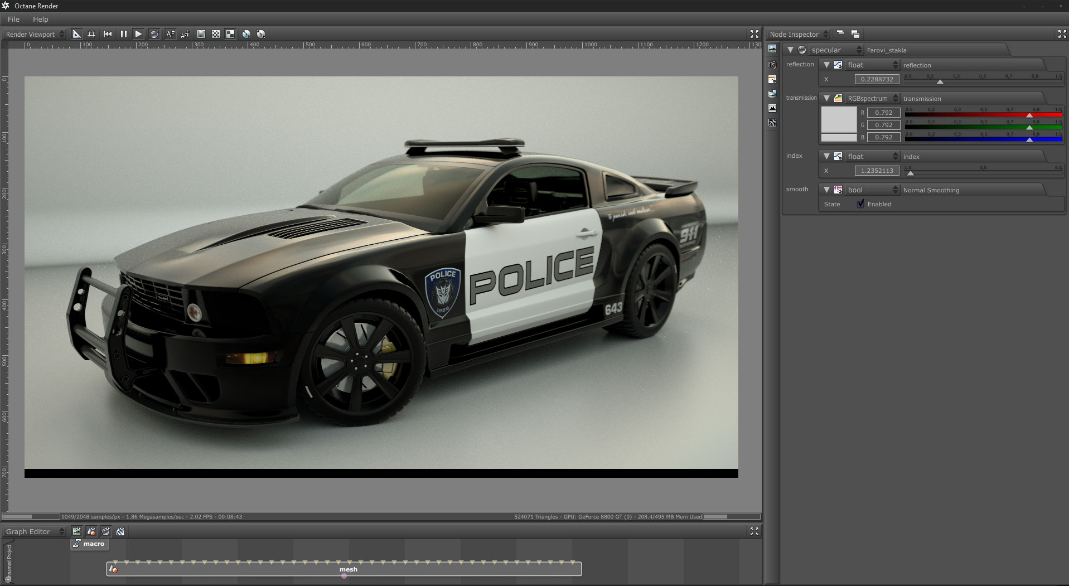The height and width of the screenshot is (586, 1069).
Task: Collapse the index parameter section
Action: tap(827, 156)
